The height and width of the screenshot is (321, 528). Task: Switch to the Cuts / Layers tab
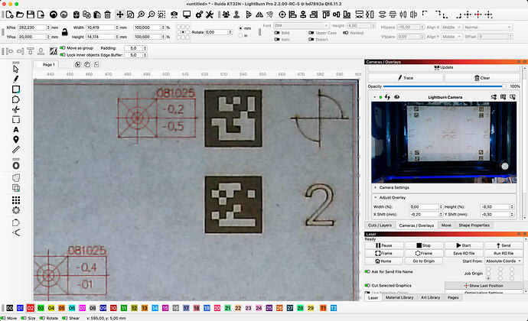pos(380,225)
